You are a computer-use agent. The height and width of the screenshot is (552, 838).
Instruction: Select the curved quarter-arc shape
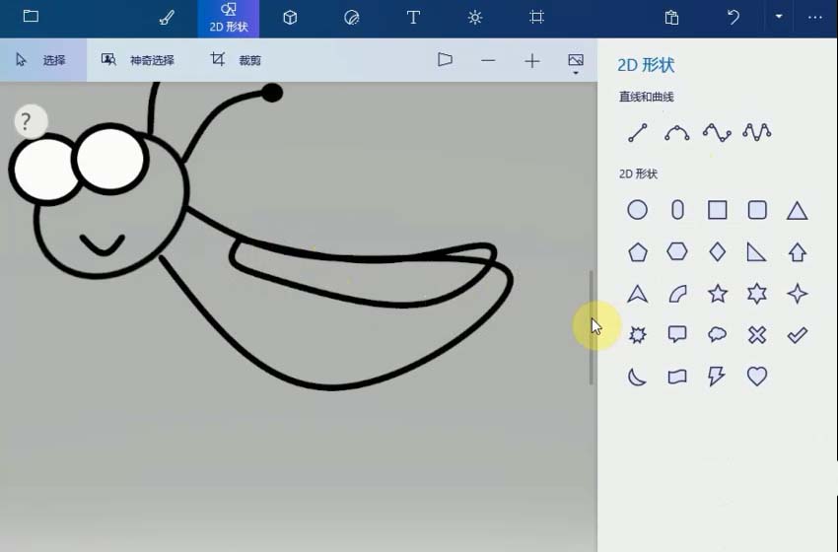point(677,294)
